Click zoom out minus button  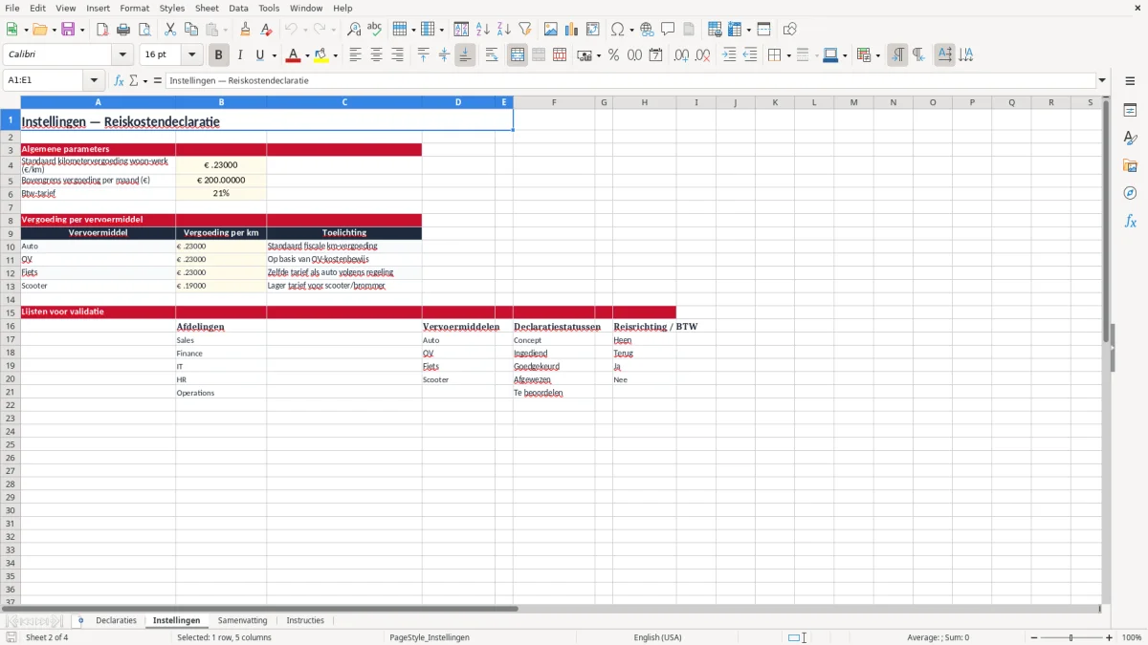[1032, 637]
